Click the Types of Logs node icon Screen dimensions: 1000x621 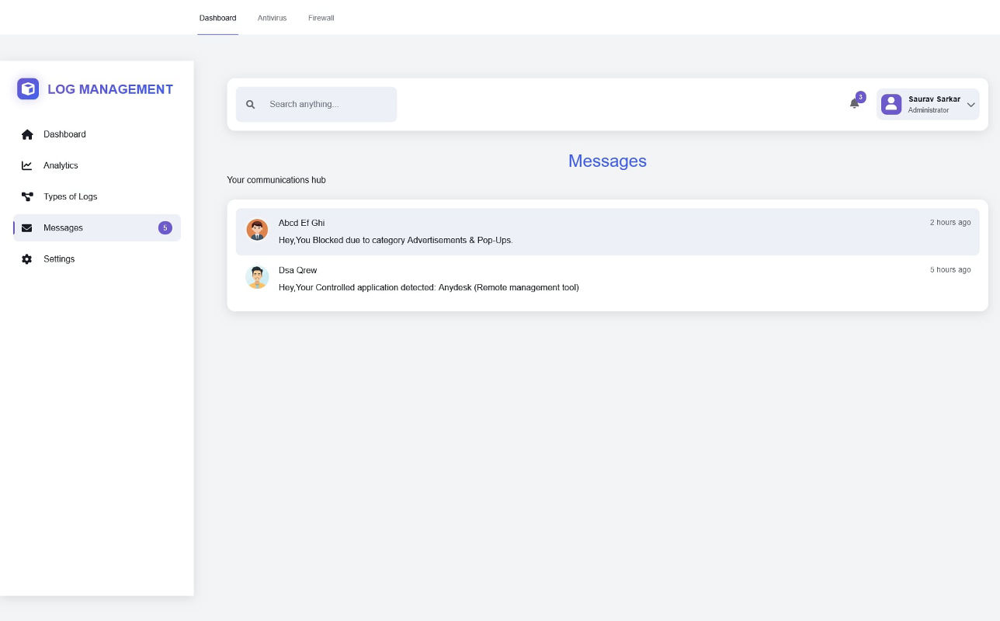click(x=27, y=196)
